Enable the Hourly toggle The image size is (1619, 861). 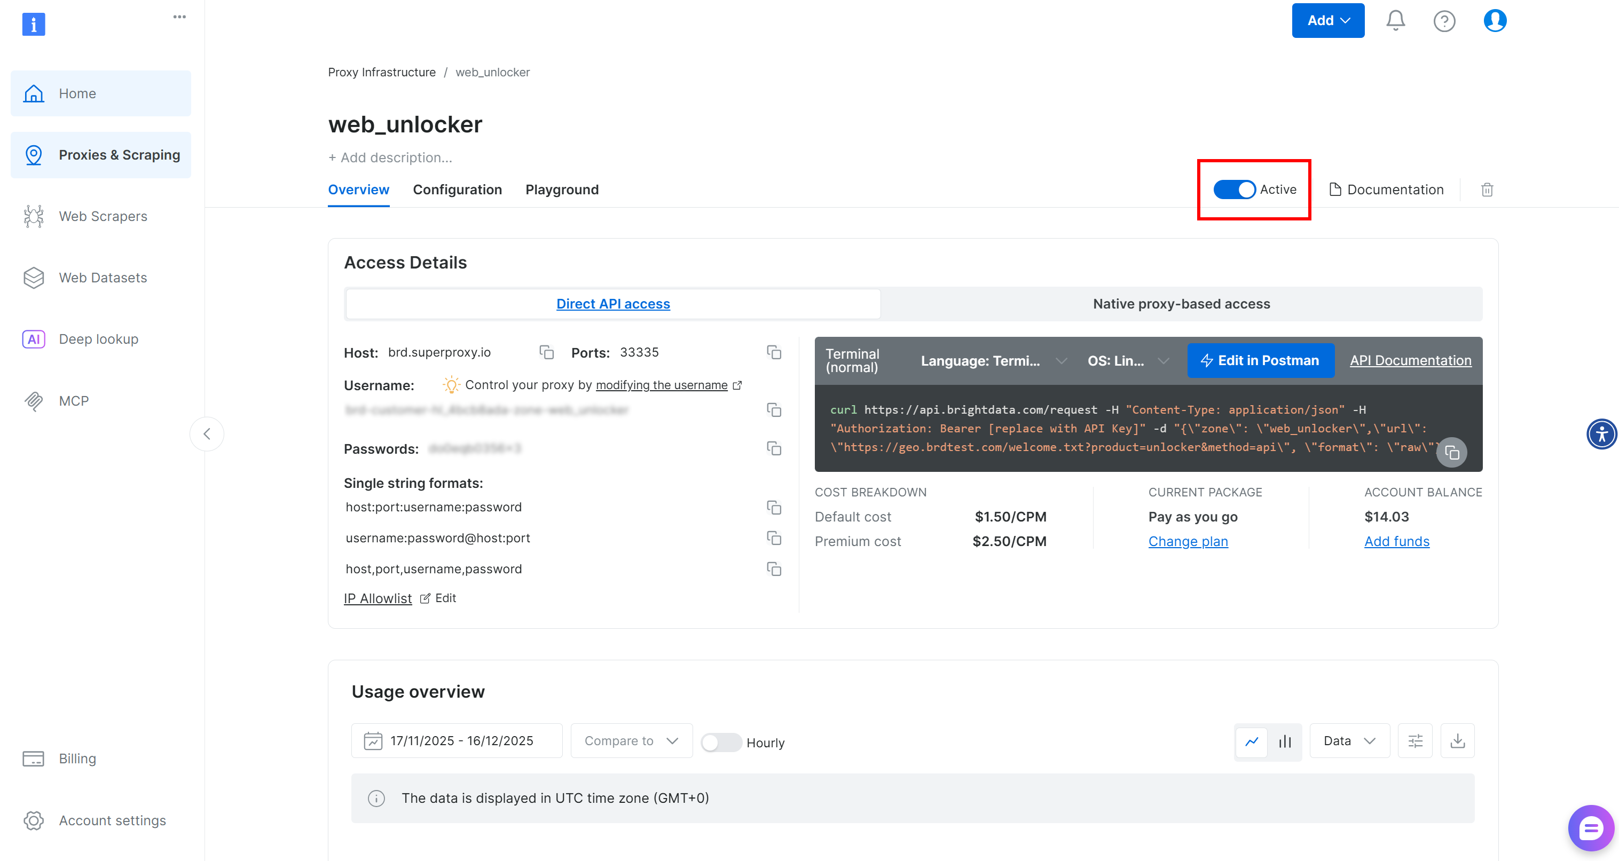(721, 742)
